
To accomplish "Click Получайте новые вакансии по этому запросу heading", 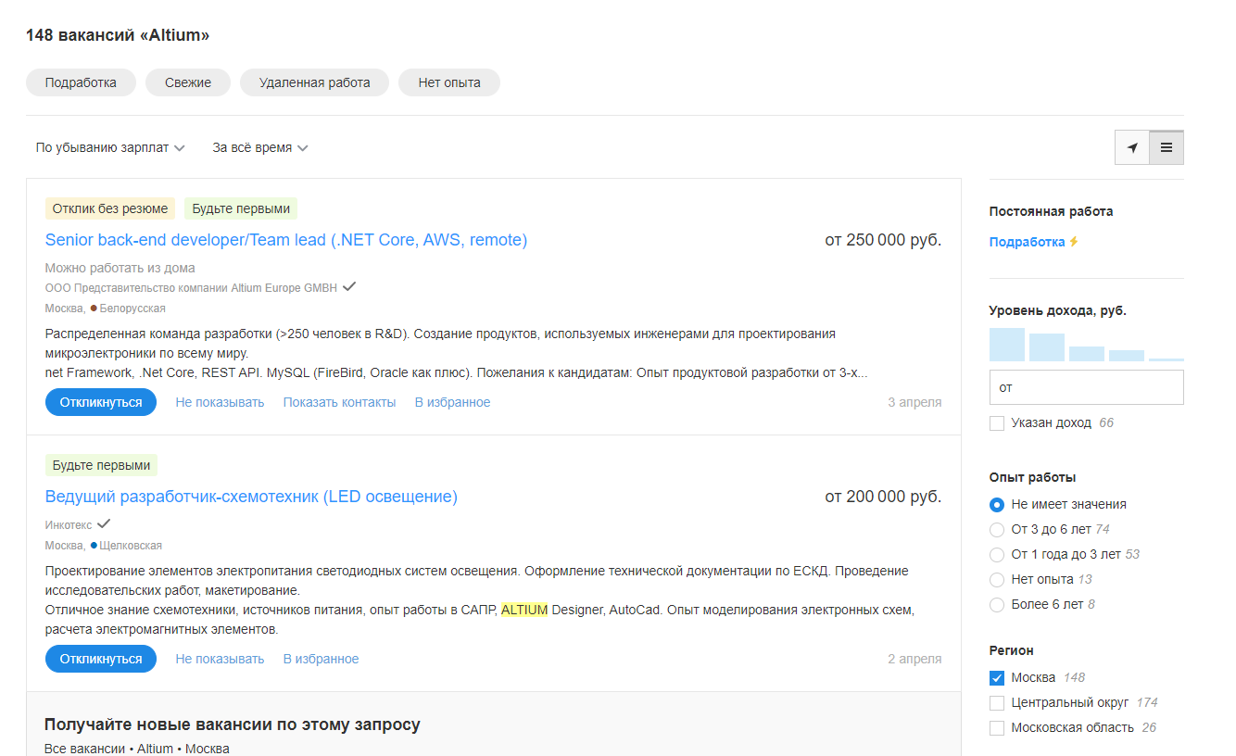I will 233,724.
